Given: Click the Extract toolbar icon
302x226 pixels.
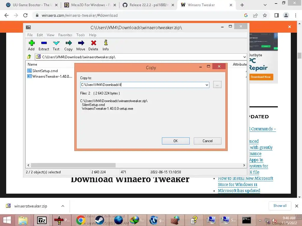Looking at the screenshot, I should pos(44,45).
